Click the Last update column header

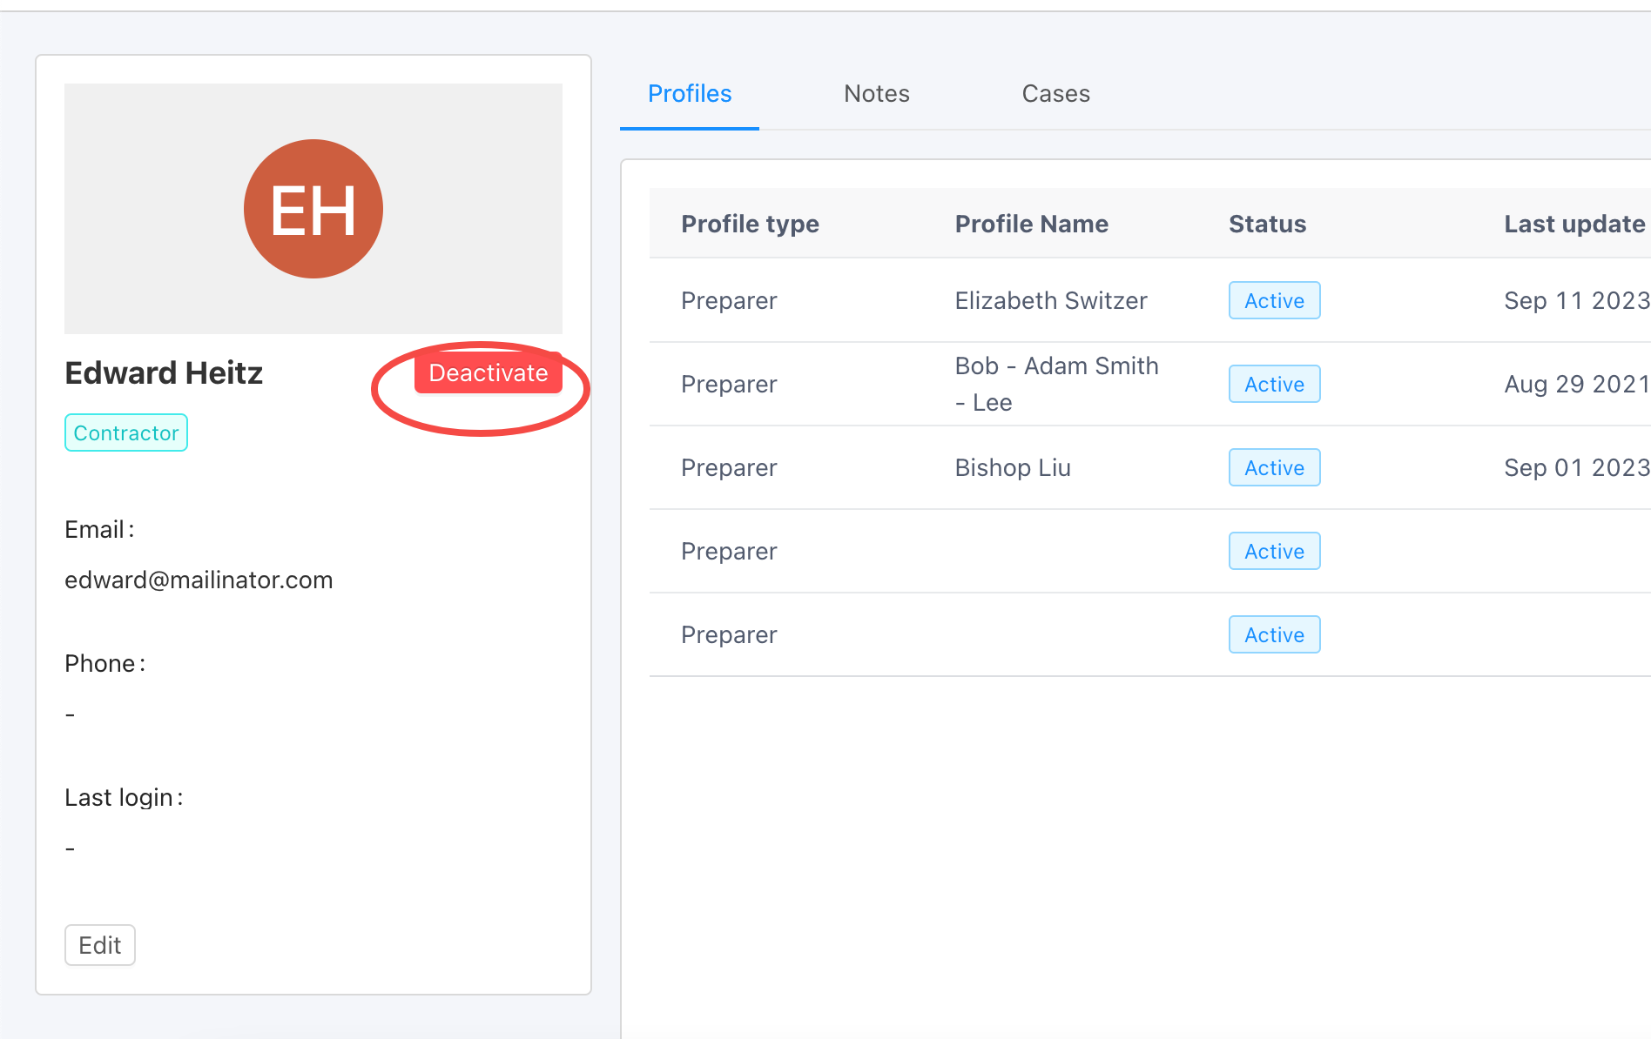click(x=1574, y=225)
